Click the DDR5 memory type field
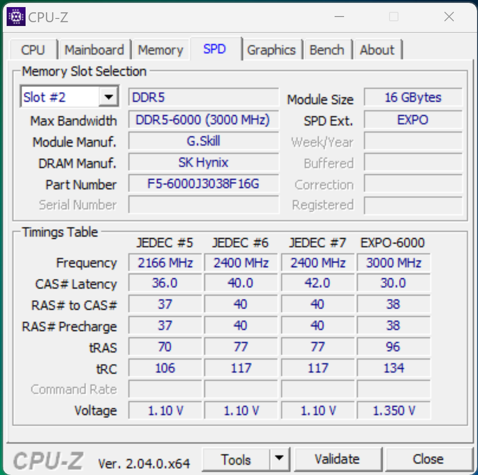Screen dimensions: 478x475 [204, 97]
